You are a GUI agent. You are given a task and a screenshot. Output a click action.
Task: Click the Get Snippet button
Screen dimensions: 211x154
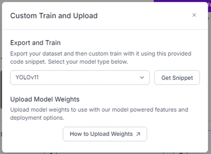point(177,78)
